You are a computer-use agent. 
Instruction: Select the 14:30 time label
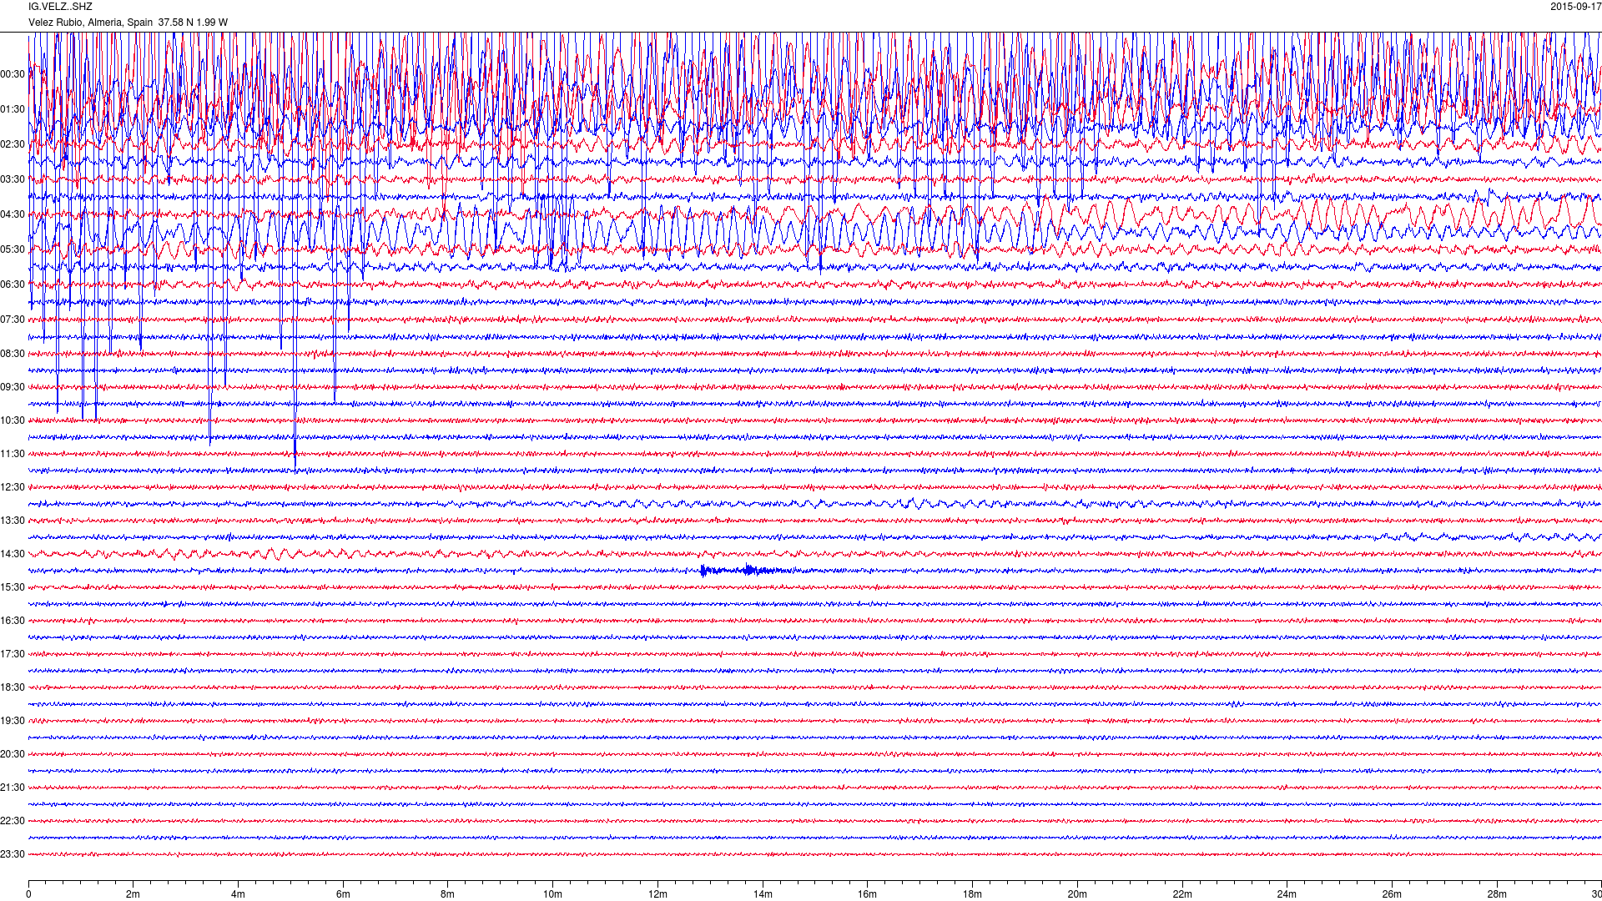(13, 554)
